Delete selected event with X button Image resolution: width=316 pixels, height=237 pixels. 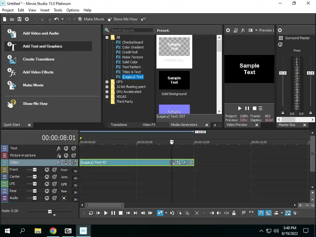click(x=197, y=213)
